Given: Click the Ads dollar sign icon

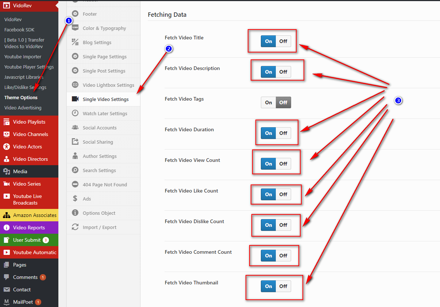Looking at the screenshot, I should pos(75,199).
